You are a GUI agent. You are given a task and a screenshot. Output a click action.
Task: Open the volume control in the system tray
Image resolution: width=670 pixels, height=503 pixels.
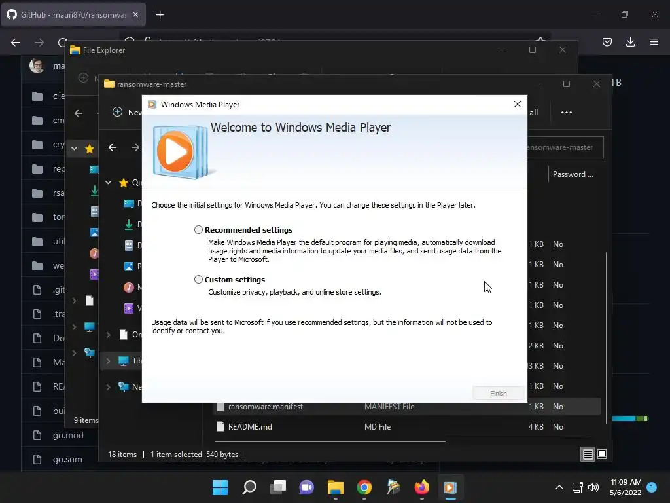[x=593, y=487]
